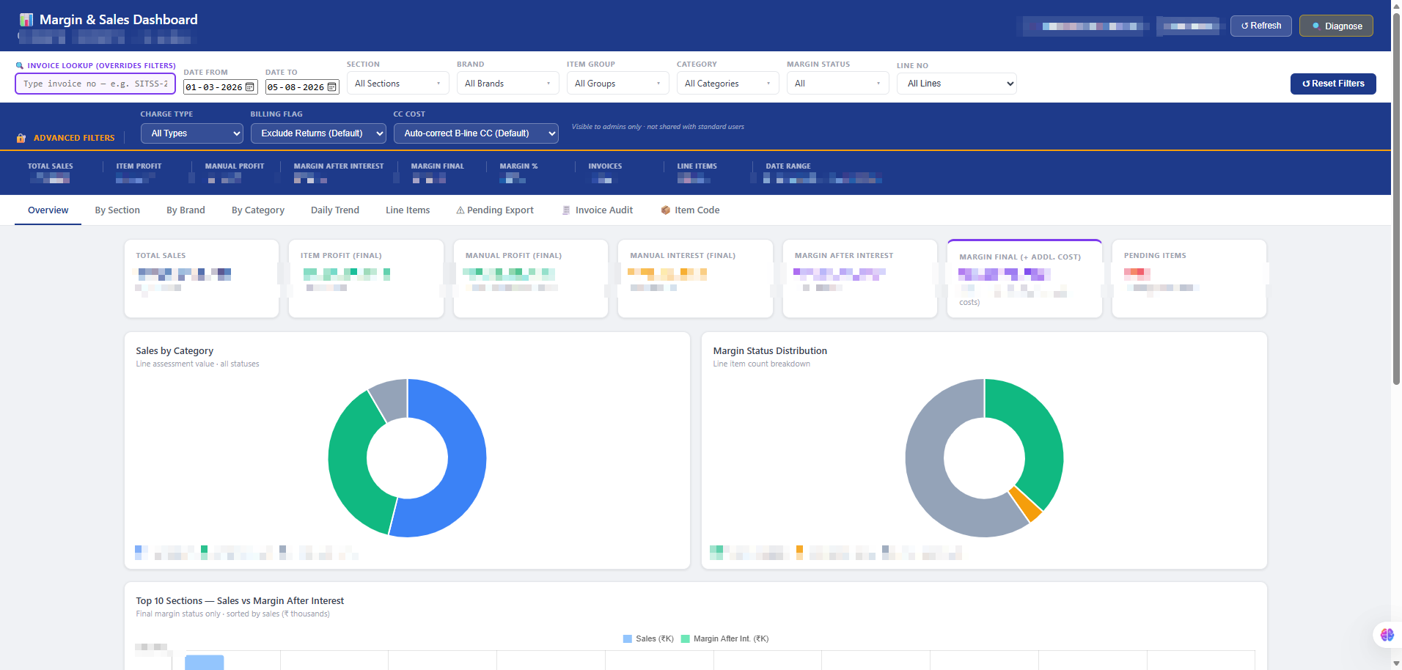Click the 'Visible to admins only' note
The height and width of the screenshot is (670, 1402).
[x=658, y=127]
